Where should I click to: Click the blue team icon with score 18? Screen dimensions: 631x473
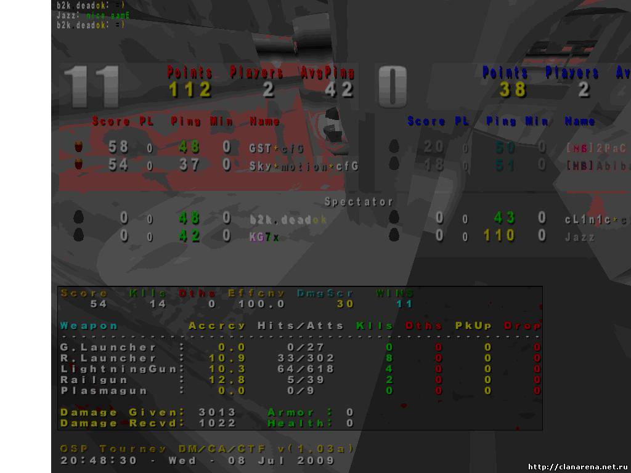point(394,164)
